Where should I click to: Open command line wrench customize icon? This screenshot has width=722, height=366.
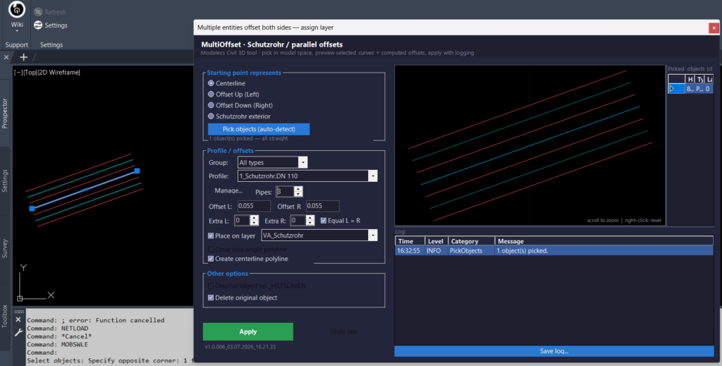pyautogui.click(x=18, y=331)
